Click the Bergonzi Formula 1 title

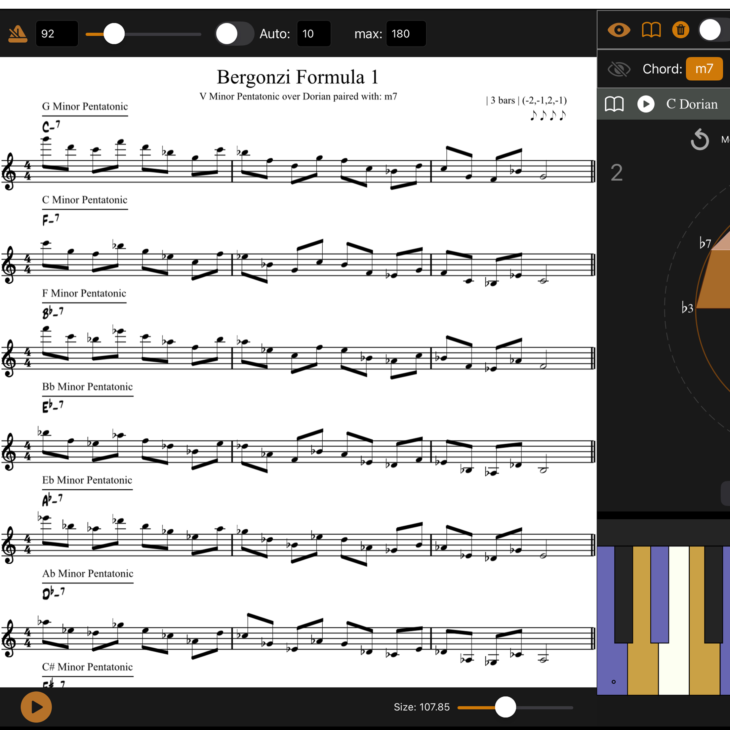pyautogui.click(x=298, y=77)
